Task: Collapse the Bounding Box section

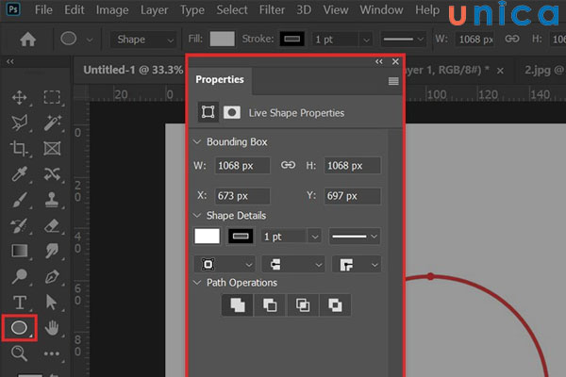Action: click(197, 141)
